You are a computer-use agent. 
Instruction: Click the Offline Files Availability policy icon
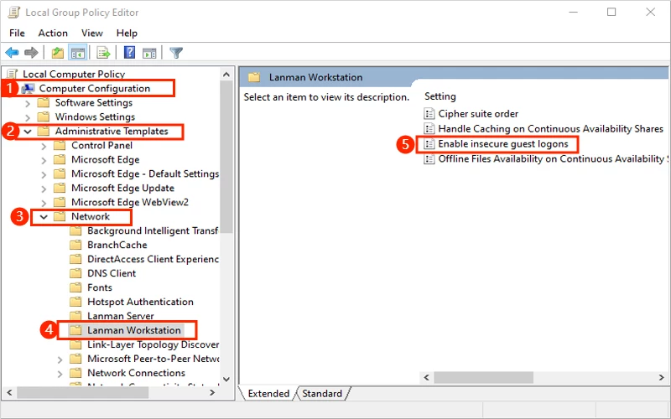[x=429, y=159]
